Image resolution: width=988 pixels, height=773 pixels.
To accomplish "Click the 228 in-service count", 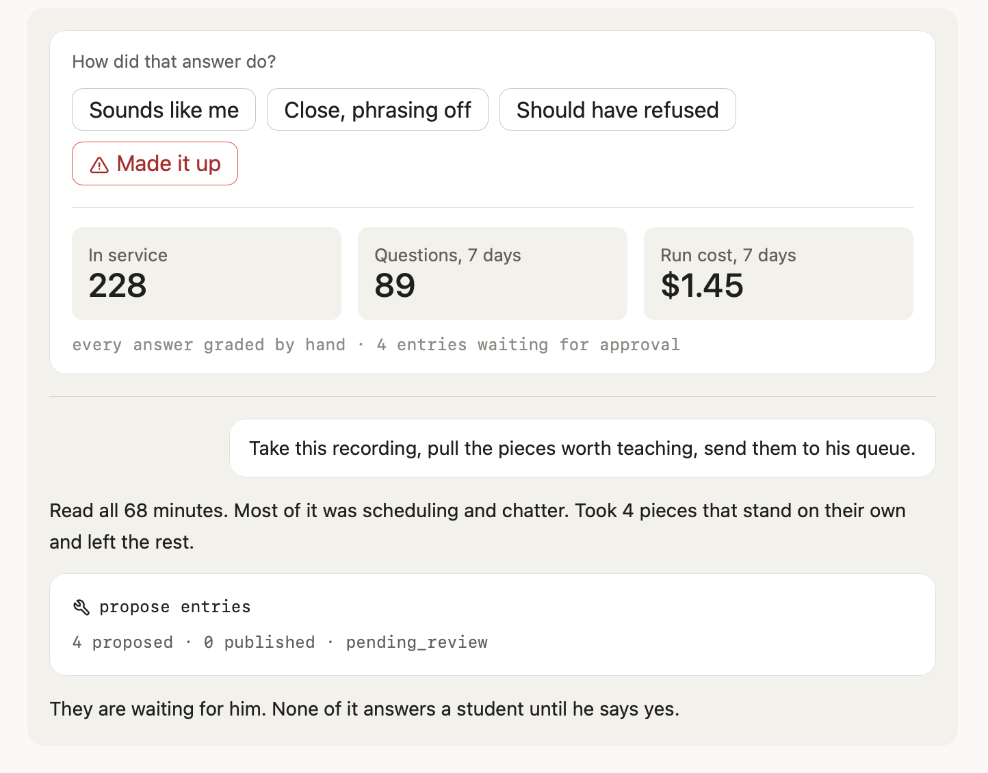I will pos(118,285).
